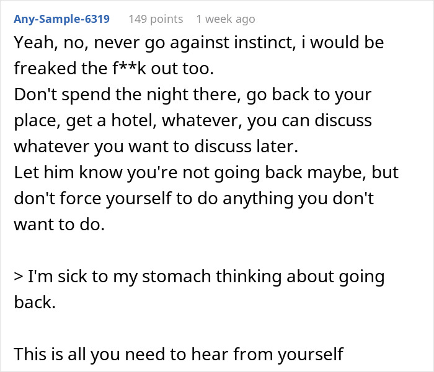Click the line starting 'Let him know you're'

[206, 173]
